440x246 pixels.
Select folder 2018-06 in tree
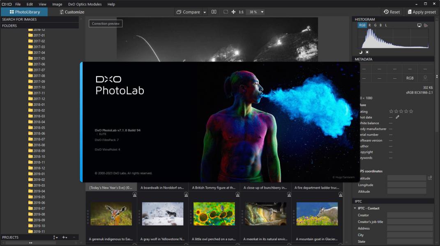[39, 133]
